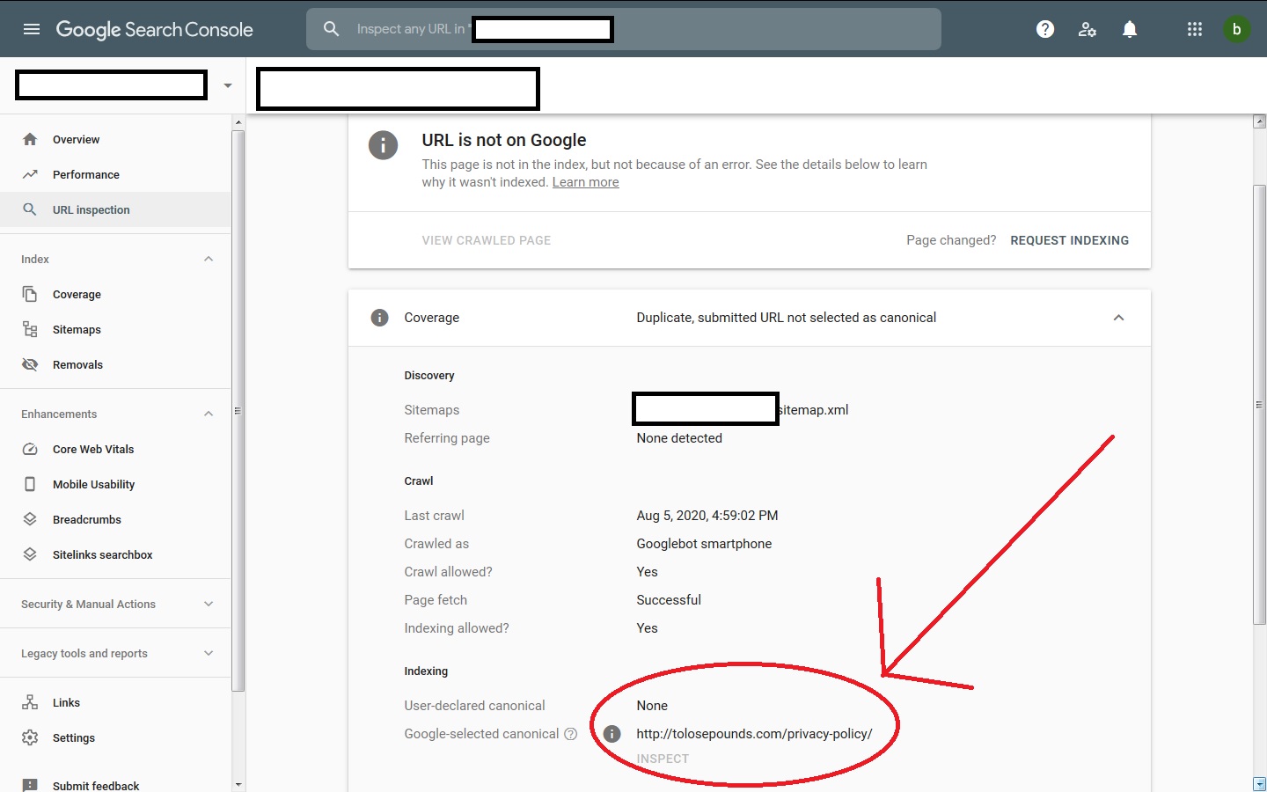Click the Links network icon
The width and height of the screenshot is (1267, 792).
30,702
